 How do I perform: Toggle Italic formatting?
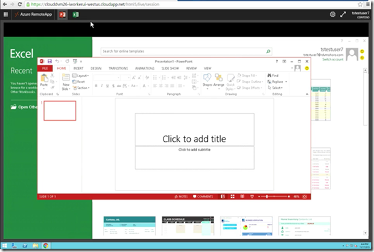102,86
